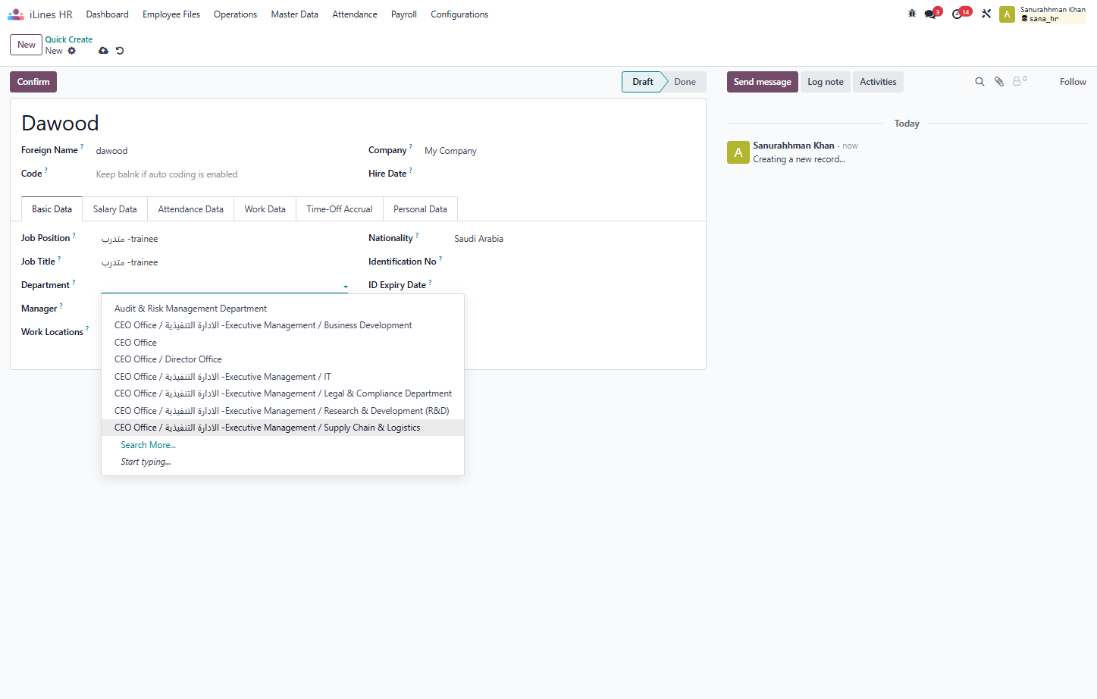This screenshot has width=1097, height=699.
Task: Click the Follow button in chatter
Action: coord(1073,82)
